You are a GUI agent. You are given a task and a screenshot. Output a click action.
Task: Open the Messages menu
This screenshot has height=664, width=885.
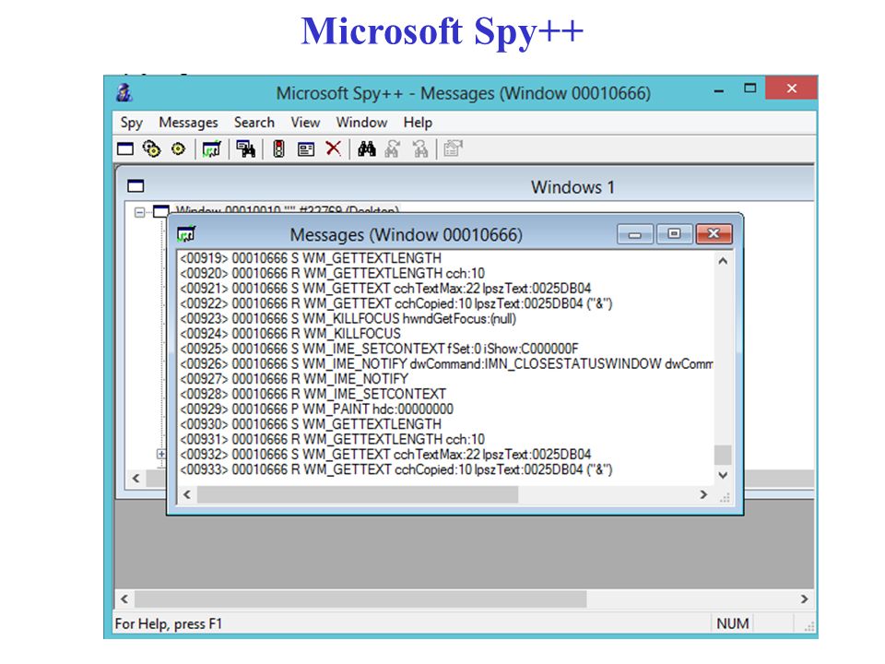pyautogui.click(x=188, y=123)
